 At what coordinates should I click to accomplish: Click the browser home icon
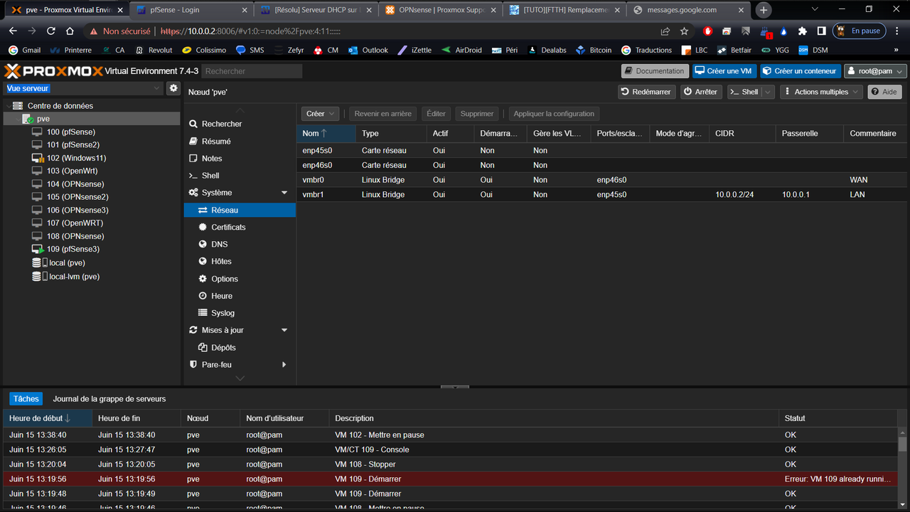pyautogui.click(x=70, y=31)
